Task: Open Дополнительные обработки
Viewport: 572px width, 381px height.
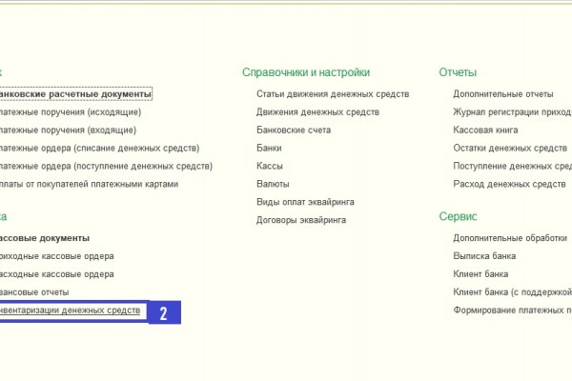Action: tap(510, 238)
